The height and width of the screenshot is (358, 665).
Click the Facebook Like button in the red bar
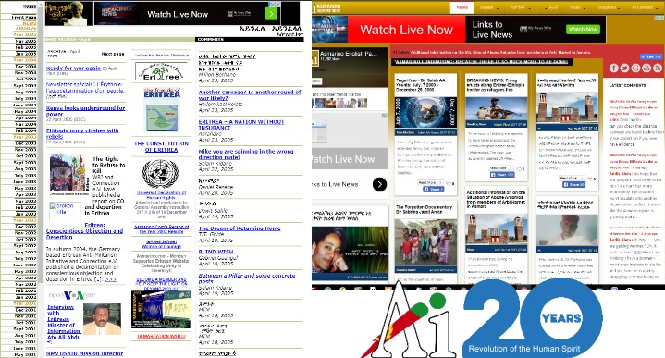pos(651,56)
